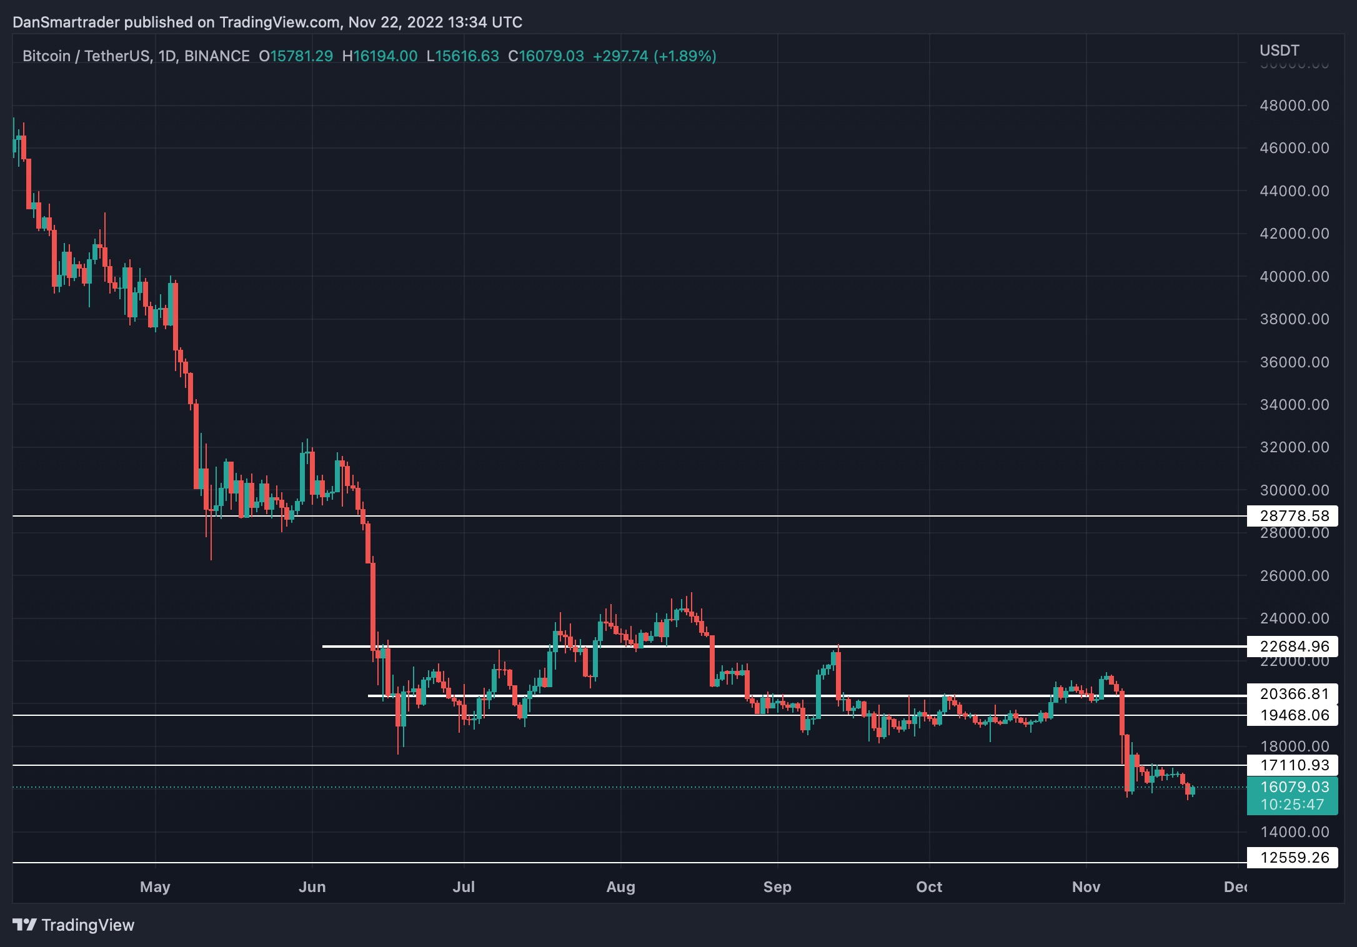
Task: Click the 32000.00 price axis tick
Action: [1295, 447]
